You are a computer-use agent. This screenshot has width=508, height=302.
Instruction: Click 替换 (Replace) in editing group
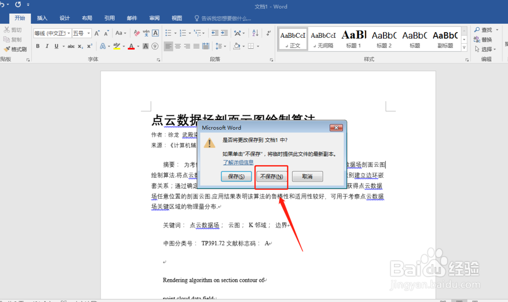point(483,40)
